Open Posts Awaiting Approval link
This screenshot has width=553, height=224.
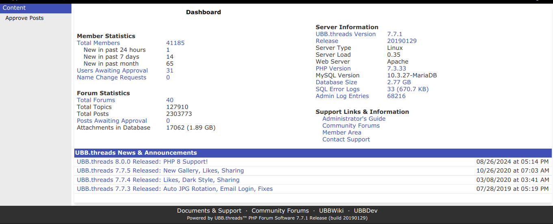pyautogui.click(x=112, y=121)
